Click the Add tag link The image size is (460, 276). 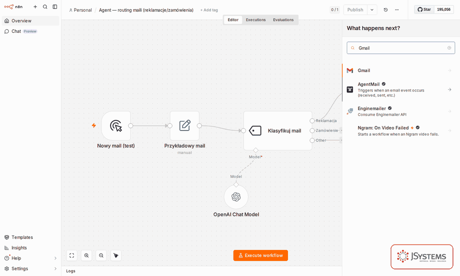click(209, 10)
